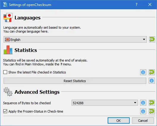Click text 'You can change language here.'
Image resolution: width=157 pixels, height=126 pixels.
(x=26, y=31)
